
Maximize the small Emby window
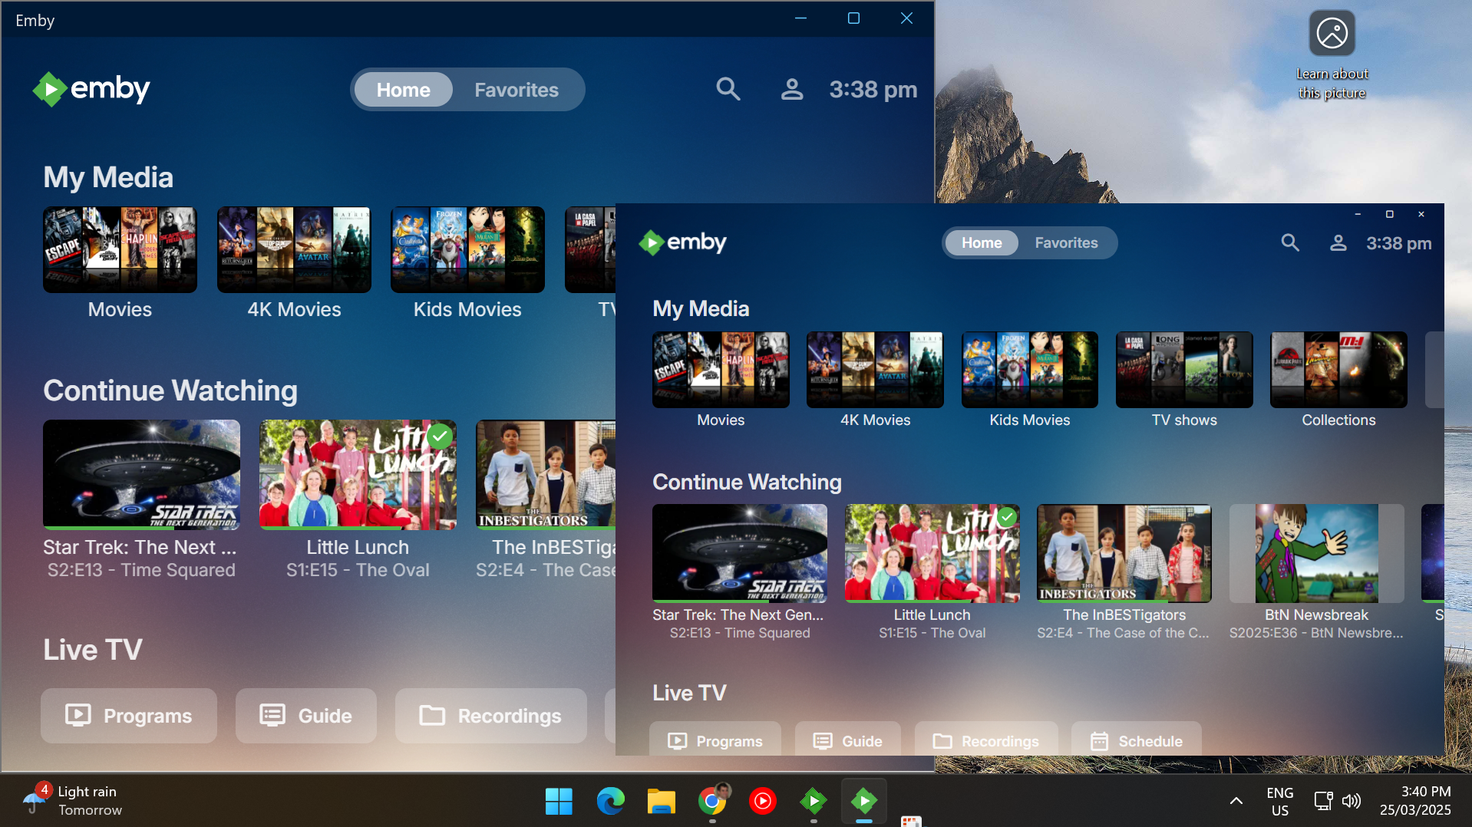(1389, 214)
